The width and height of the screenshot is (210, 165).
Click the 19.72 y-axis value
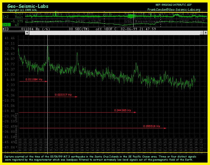click(x=10, y=64)
